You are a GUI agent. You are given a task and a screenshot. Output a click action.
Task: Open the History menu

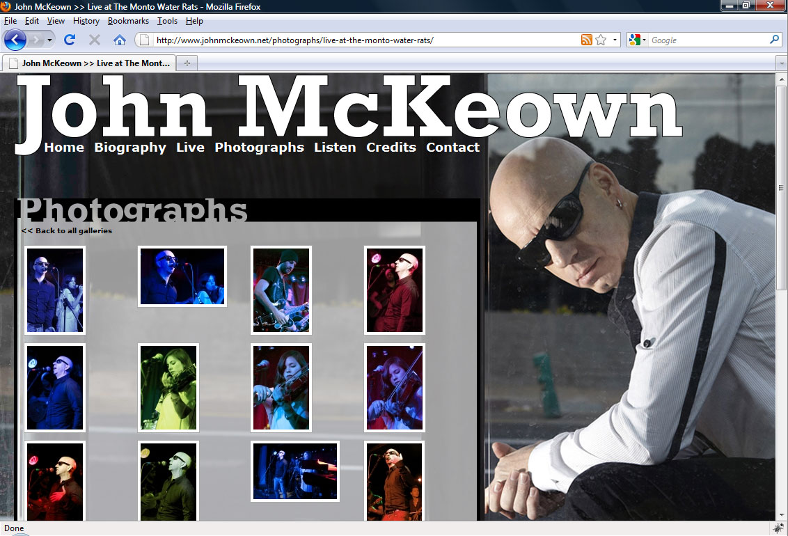[86, 21]
